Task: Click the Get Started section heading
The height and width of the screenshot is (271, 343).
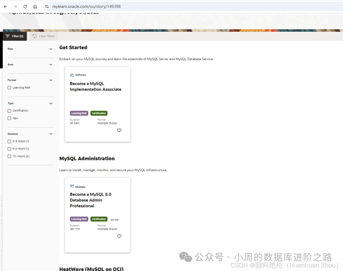Action: (x=73, y=47)
